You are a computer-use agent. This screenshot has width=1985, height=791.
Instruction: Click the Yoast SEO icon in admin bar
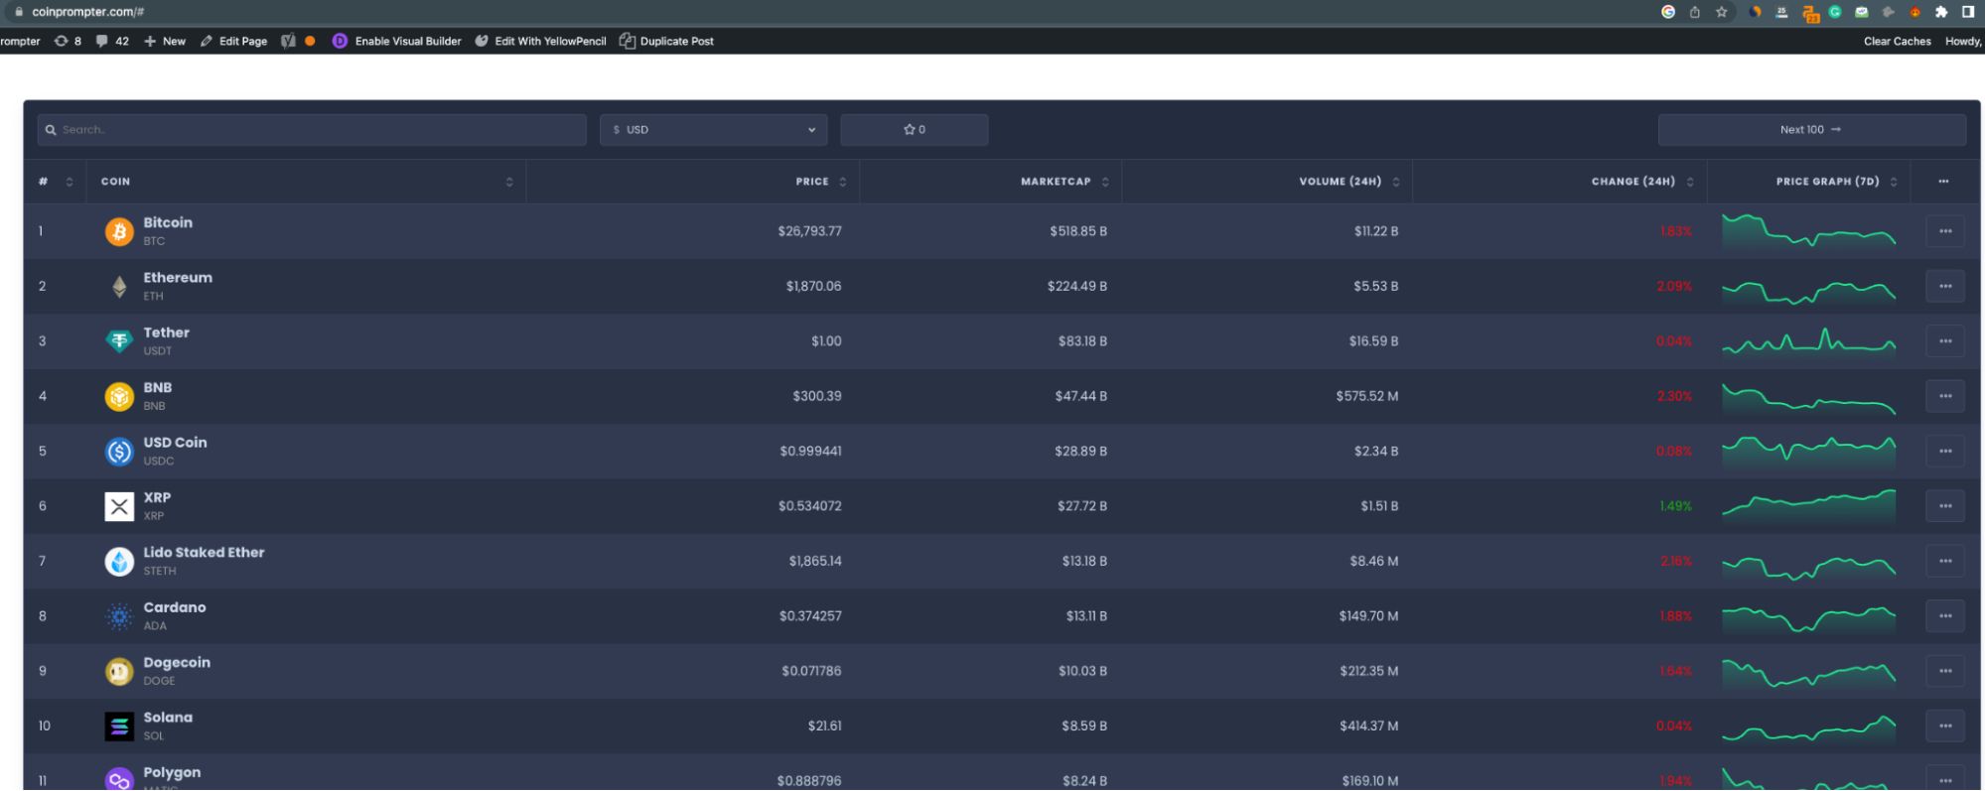289,41
